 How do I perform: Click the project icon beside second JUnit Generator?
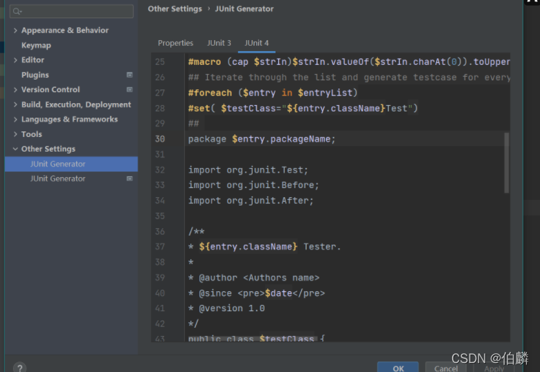point(129,178)
